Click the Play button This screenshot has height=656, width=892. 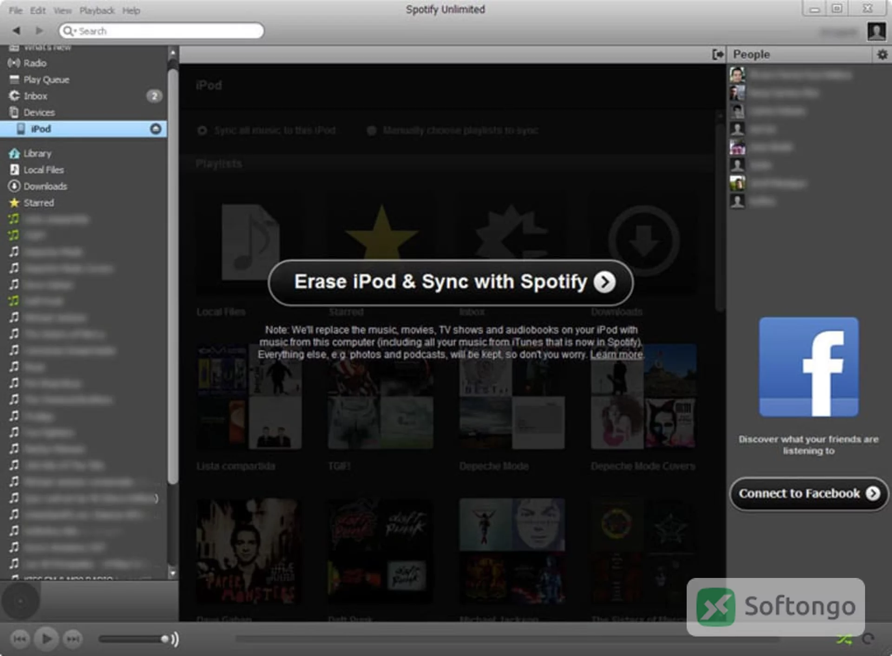coord(46,639)
